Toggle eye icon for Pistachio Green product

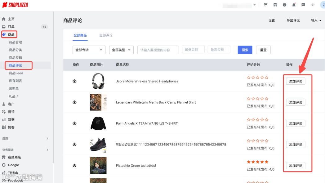pos(75,166)
